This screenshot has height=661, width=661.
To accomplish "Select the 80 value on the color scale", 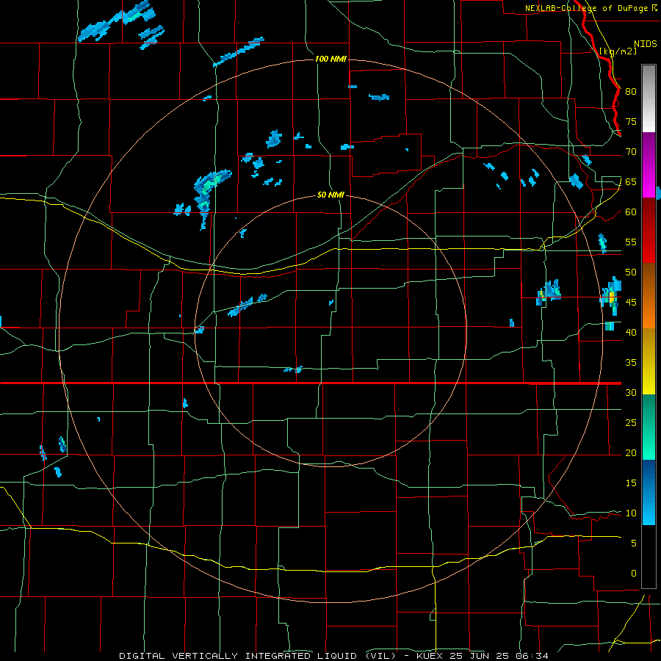I will tap(631, 92).
